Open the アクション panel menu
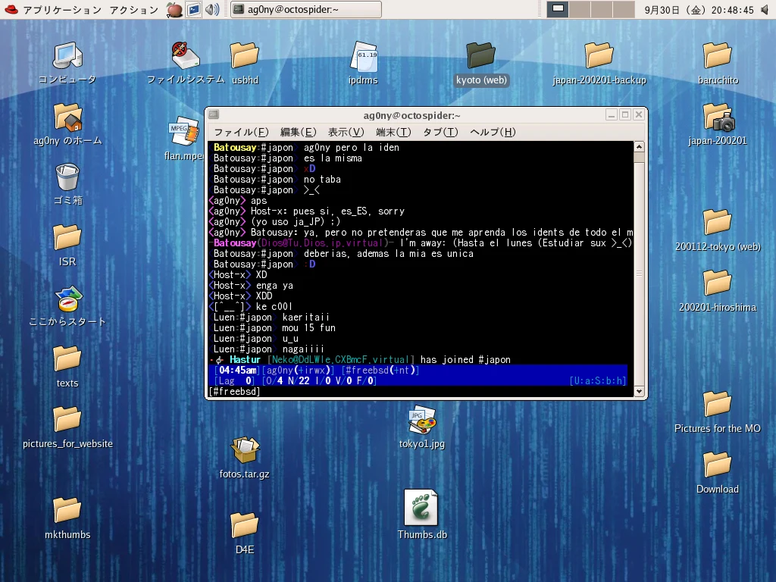The width and height of the screenshot is (776, 582). click(133, 10)
